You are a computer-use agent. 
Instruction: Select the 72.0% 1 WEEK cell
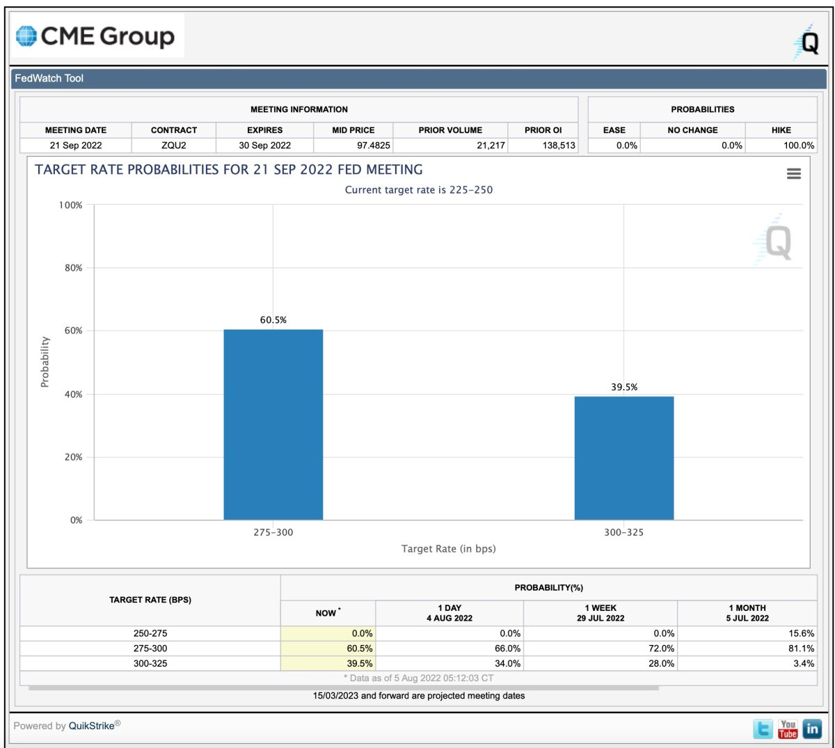click(x=601, y=648)
